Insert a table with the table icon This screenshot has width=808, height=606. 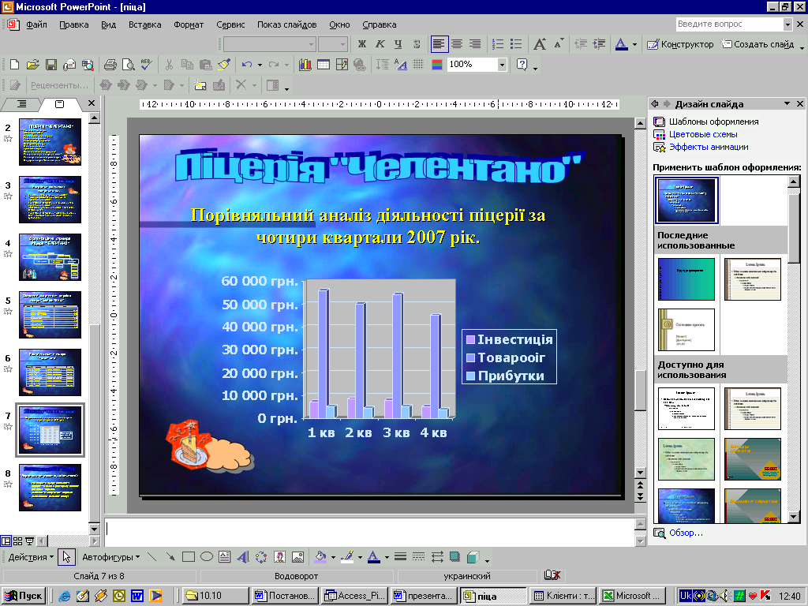tap(323, 65)
